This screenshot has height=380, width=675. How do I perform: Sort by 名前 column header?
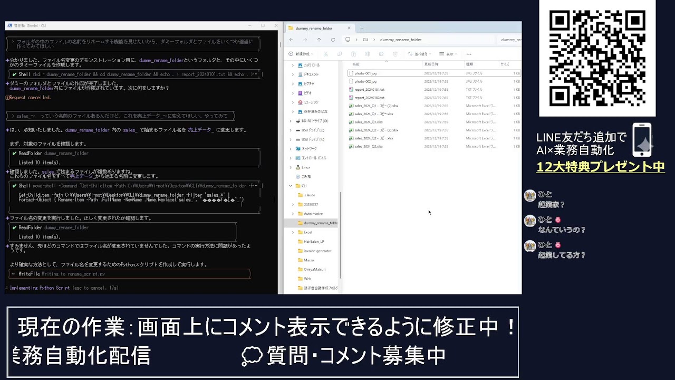(x=356, y=64)
